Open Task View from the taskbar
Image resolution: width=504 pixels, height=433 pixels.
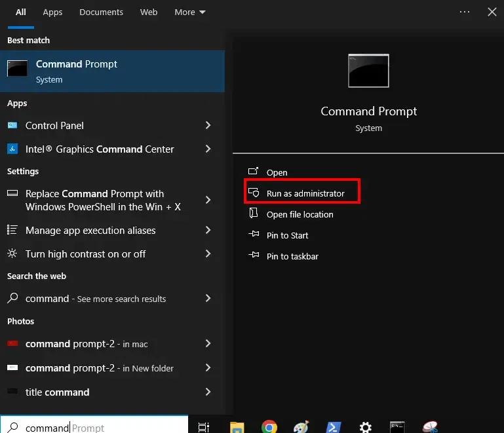[203, 427]
